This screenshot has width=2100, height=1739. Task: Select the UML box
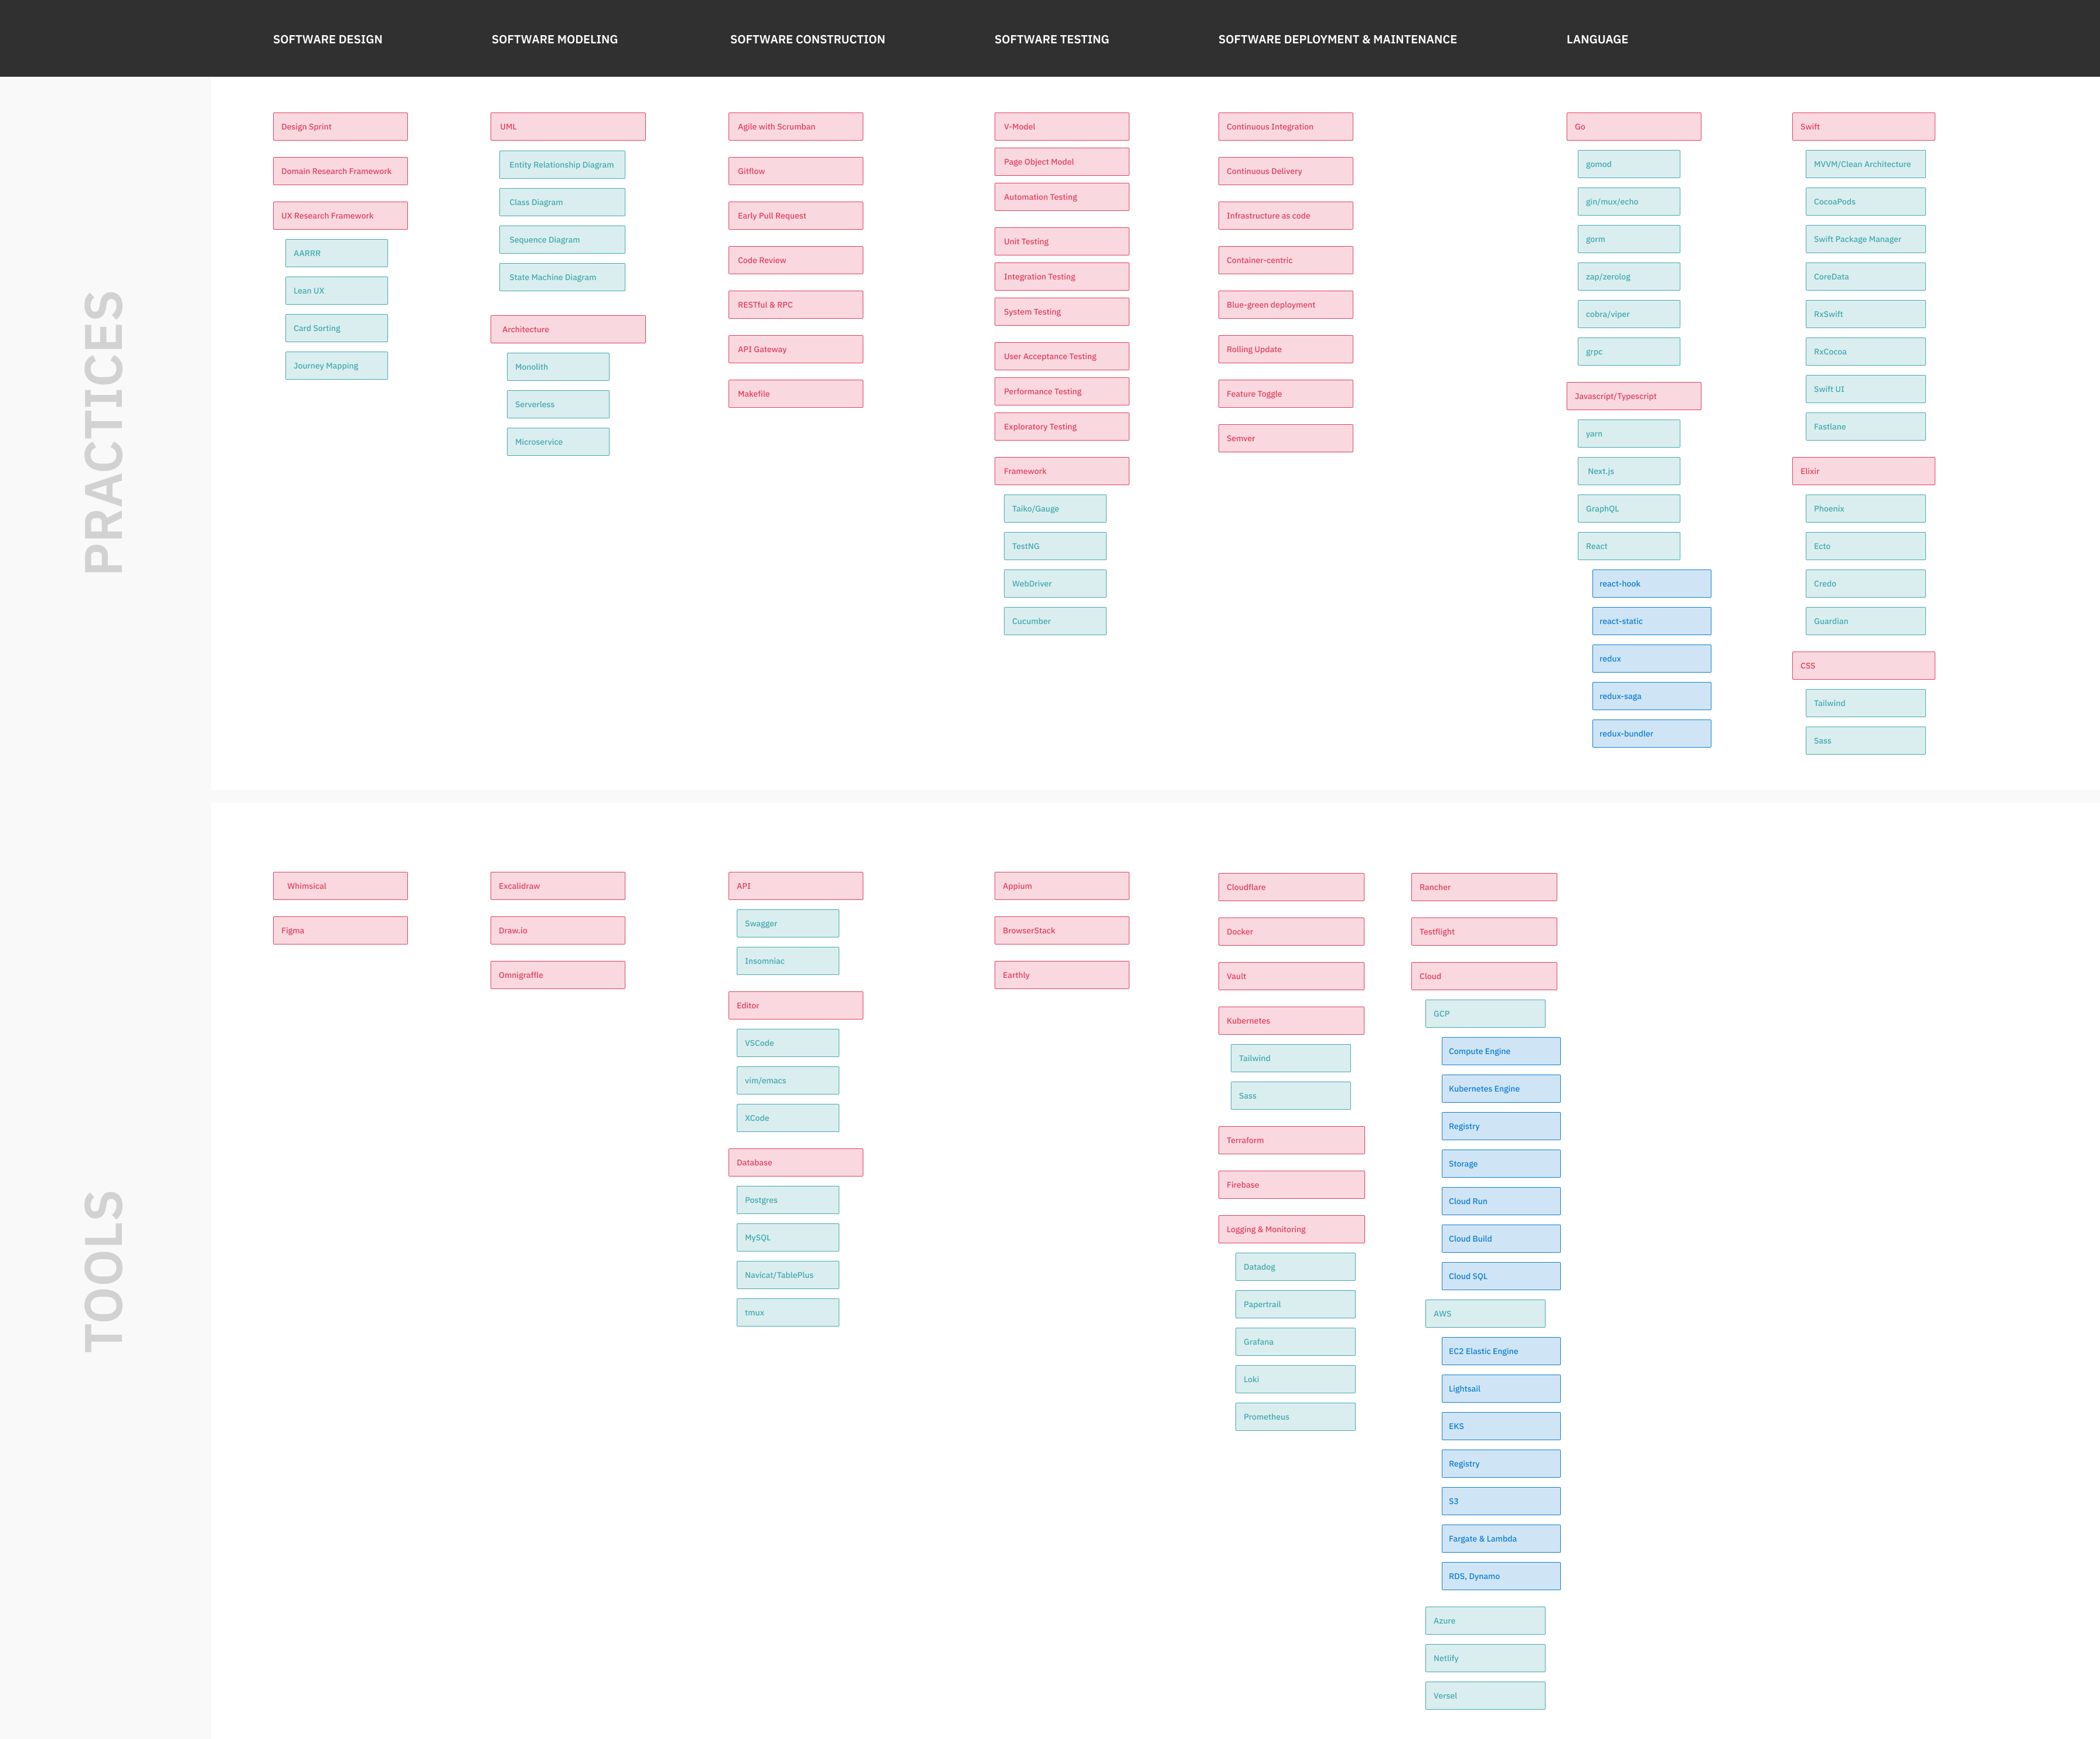568,127
